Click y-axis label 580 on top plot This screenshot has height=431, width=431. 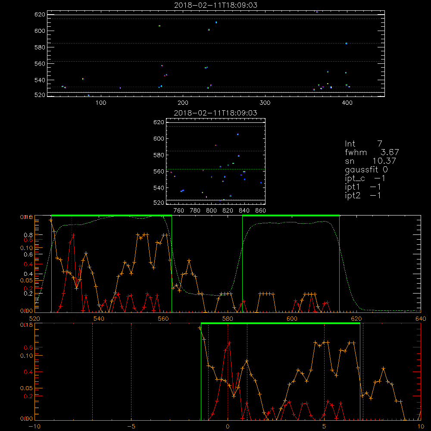point(40,47)
